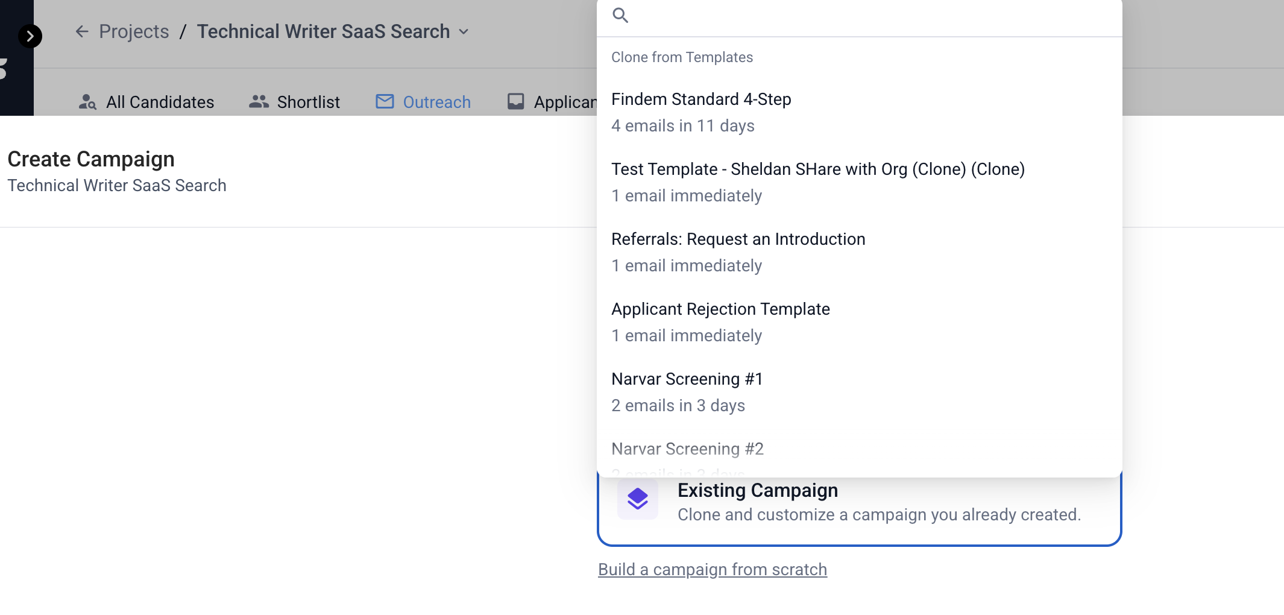Image resolution: width=1284 pixels, height=615 pixels.
Task: Open the Outreach tab
Action: click(x=423, y=102)
